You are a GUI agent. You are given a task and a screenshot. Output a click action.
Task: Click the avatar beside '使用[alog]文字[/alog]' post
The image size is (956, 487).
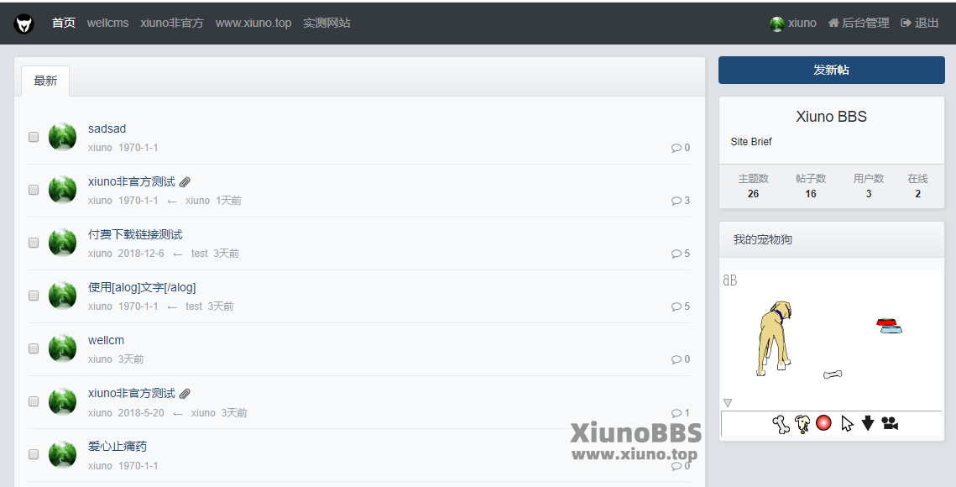coord(62,296)
